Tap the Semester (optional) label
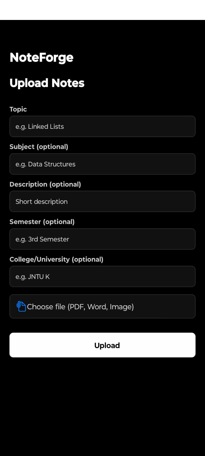Viewport: 205px width, 456px height. [x=42, y=222]
